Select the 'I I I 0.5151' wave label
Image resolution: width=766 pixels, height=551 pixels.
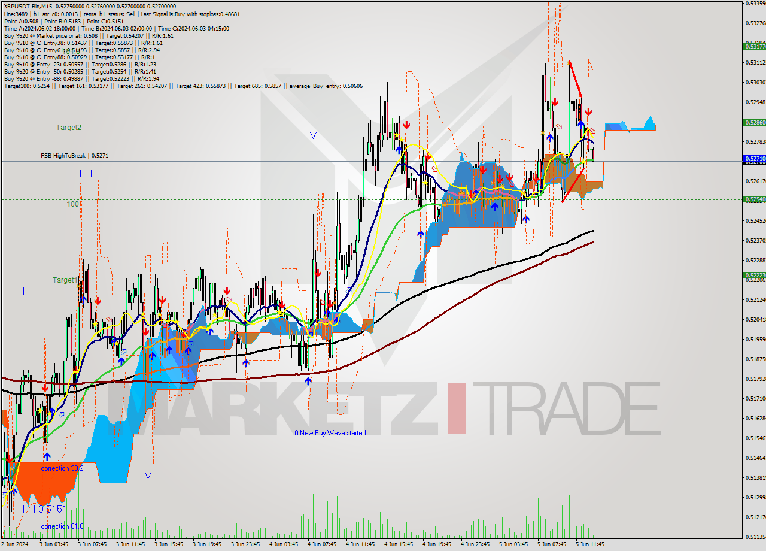45,509
